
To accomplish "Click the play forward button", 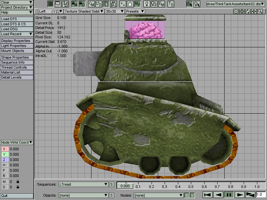I will 239,195.
